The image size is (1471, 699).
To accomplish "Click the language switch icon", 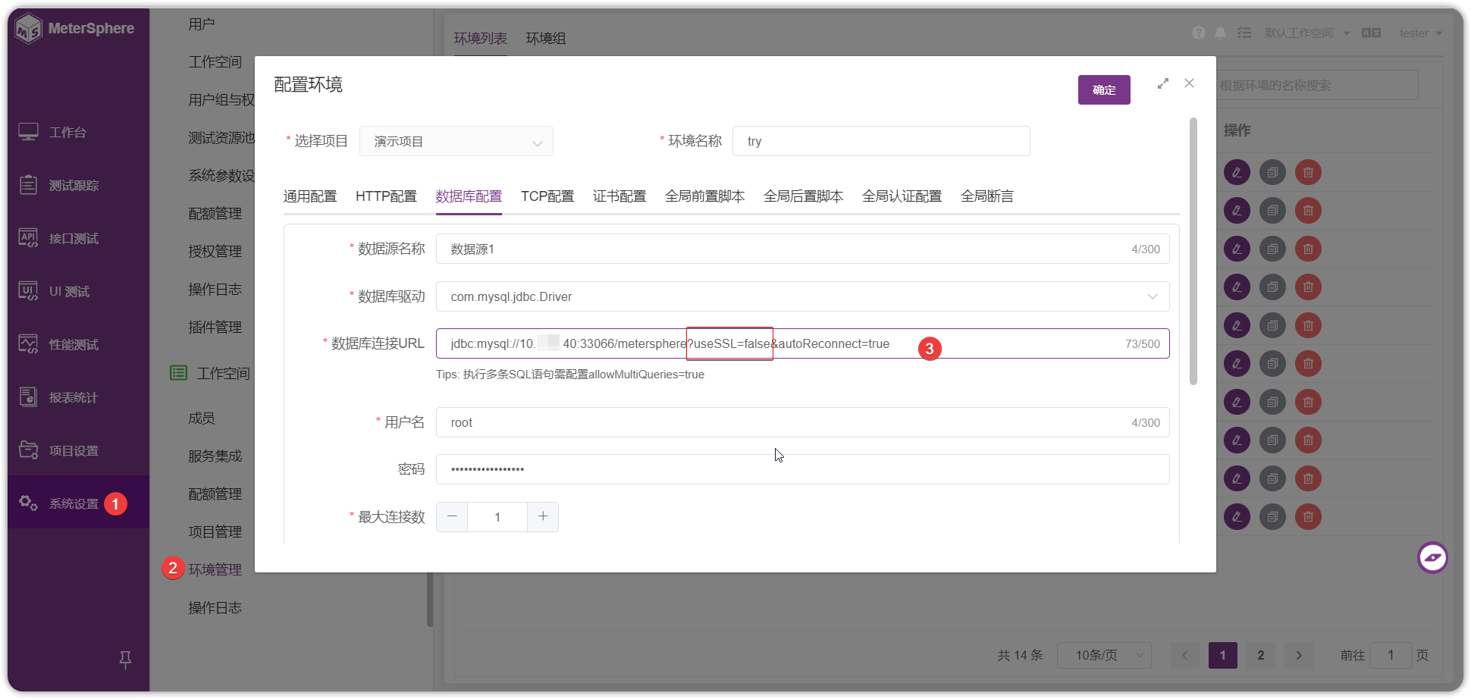I will [x=1371, y=33].
